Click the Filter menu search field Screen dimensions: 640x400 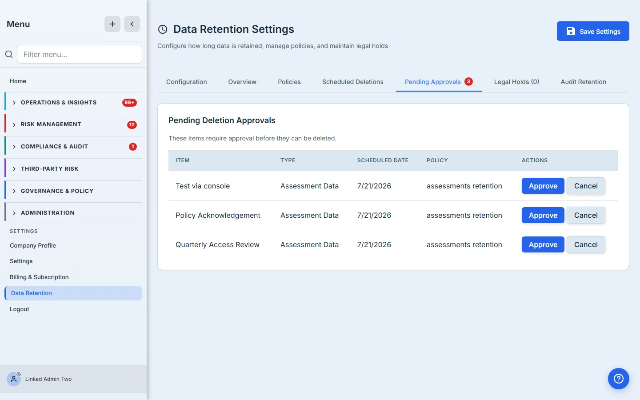[x=80, y=54]
